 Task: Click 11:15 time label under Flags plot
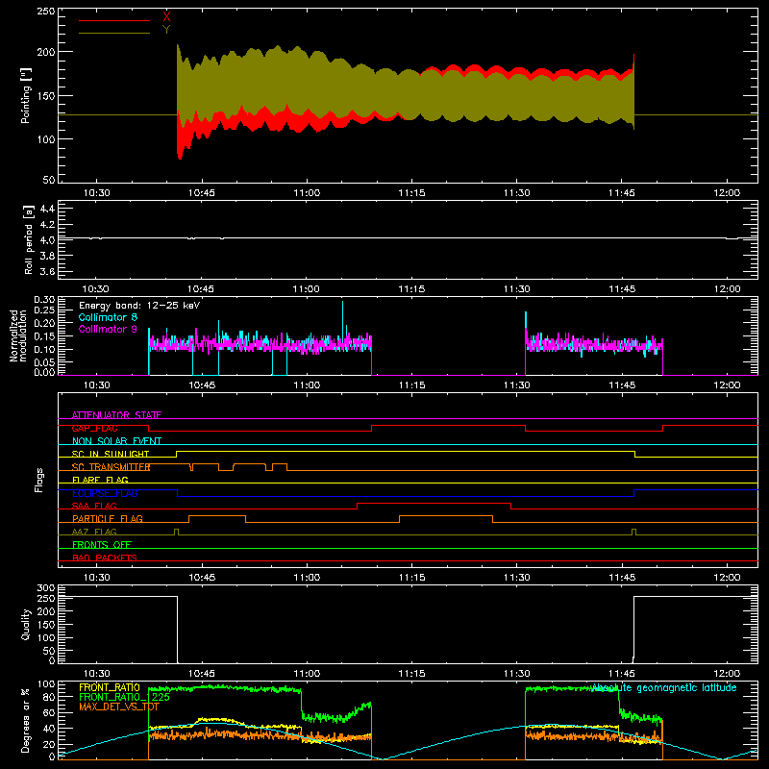point(412,578)
